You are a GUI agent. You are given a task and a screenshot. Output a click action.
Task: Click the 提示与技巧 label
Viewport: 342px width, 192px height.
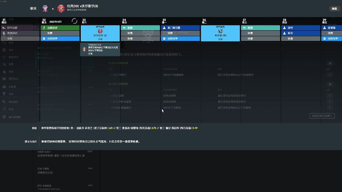coord(30,142)
